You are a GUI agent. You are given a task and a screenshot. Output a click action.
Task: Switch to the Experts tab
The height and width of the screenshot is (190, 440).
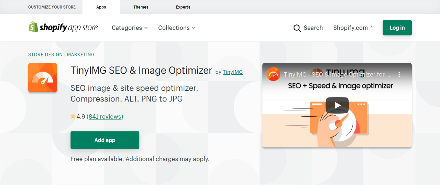pos(183,7)
